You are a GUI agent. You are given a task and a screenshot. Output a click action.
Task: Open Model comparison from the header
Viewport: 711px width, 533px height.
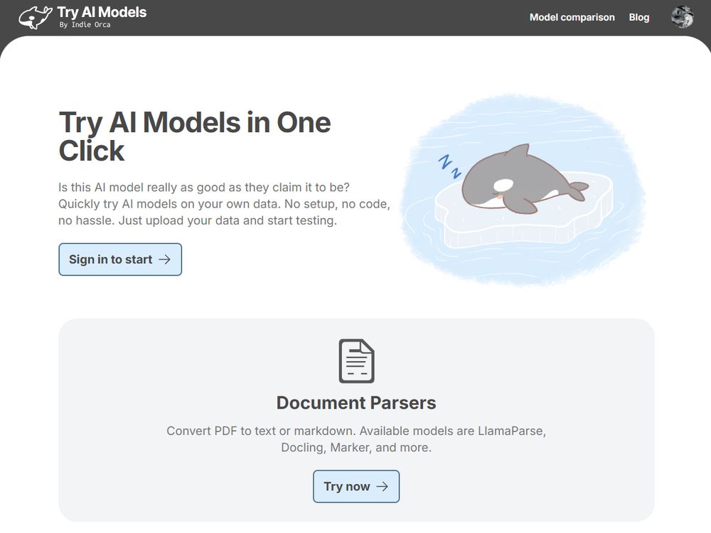point(572,17)
